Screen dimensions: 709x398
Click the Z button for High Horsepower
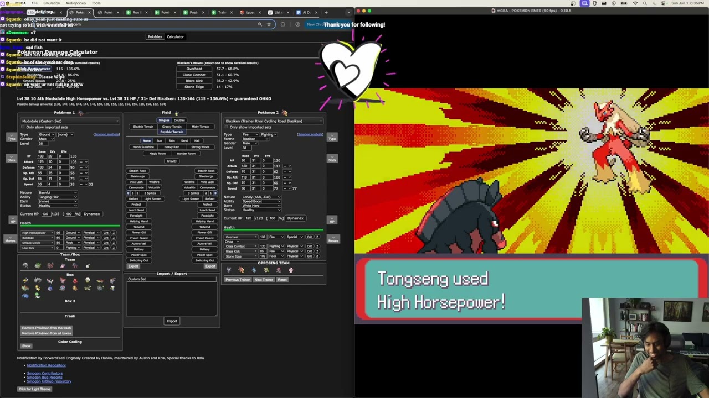pos(114,233)
